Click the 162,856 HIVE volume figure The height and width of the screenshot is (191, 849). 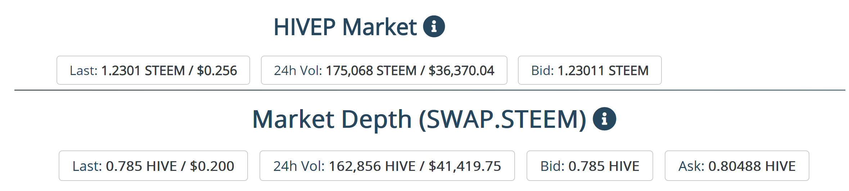click(372, 166)
